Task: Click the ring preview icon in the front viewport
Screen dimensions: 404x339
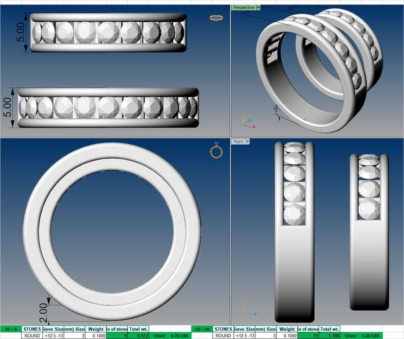Action: click(x=216, y=17)
